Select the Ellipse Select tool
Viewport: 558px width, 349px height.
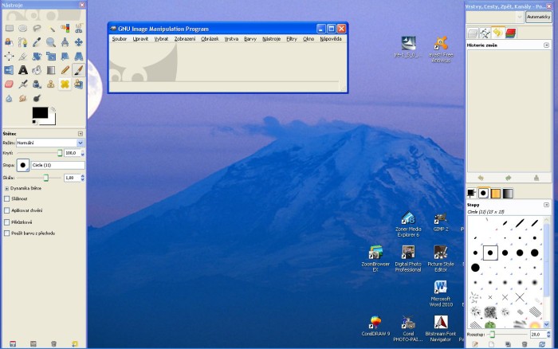click(x=23, y=28)
